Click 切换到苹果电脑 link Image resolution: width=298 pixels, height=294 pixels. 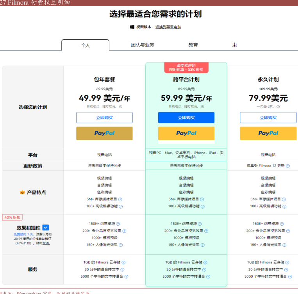tap(168, 27)
